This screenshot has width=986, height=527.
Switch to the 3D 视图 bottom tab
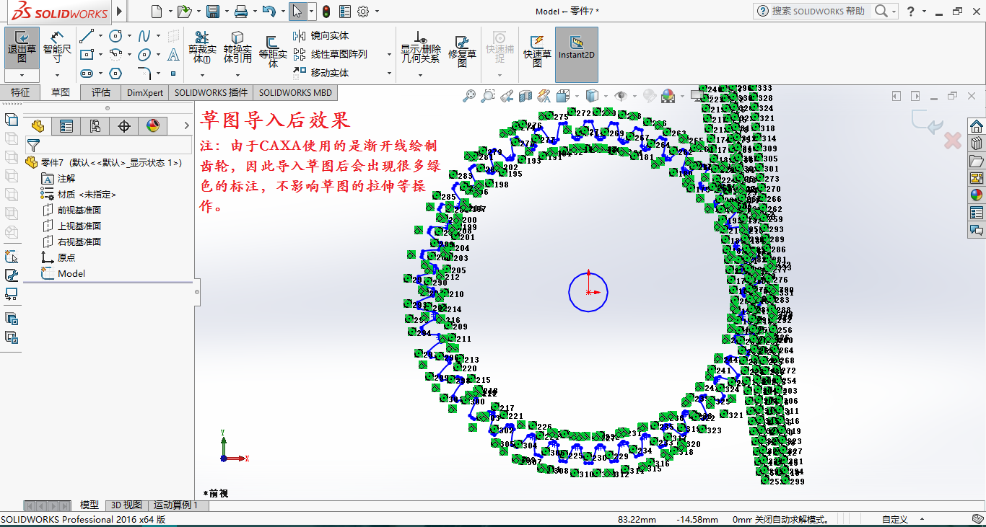(126, 505)
